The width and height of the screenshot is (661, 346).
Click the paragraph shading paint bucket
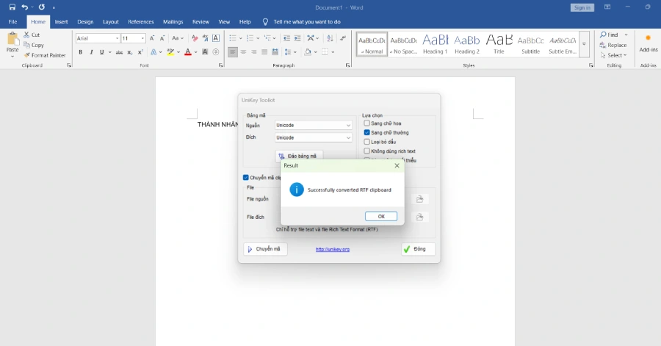point(308,52)
